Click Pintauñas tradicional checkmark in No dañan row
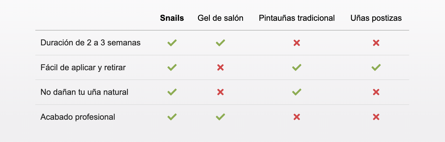The height and width of the screenshot is (142, 445). click(x=297, y=92)
